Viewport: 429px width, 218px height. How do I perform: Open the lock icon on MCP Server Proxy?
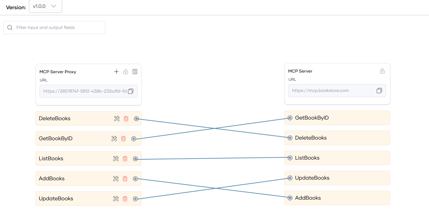[126, 71]
